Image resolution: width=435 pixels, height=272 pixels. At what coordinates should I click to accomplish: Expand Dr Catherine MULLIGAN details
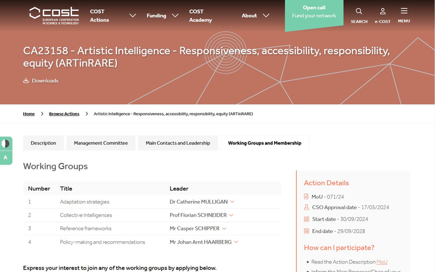pos(232,202)
